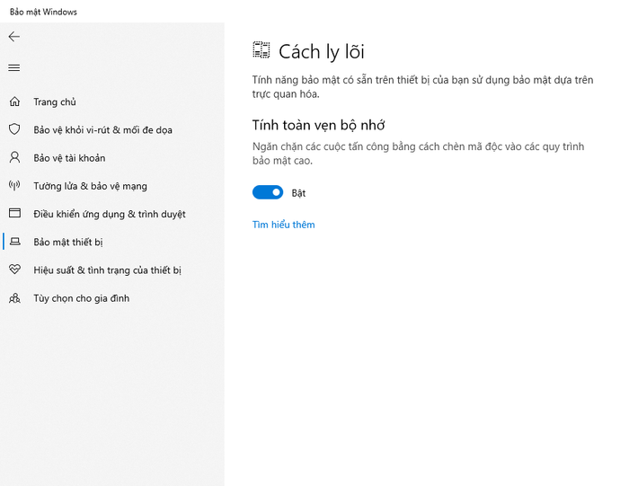Click the app & browser control icon
629x486 pixels.
click(15, 213)
